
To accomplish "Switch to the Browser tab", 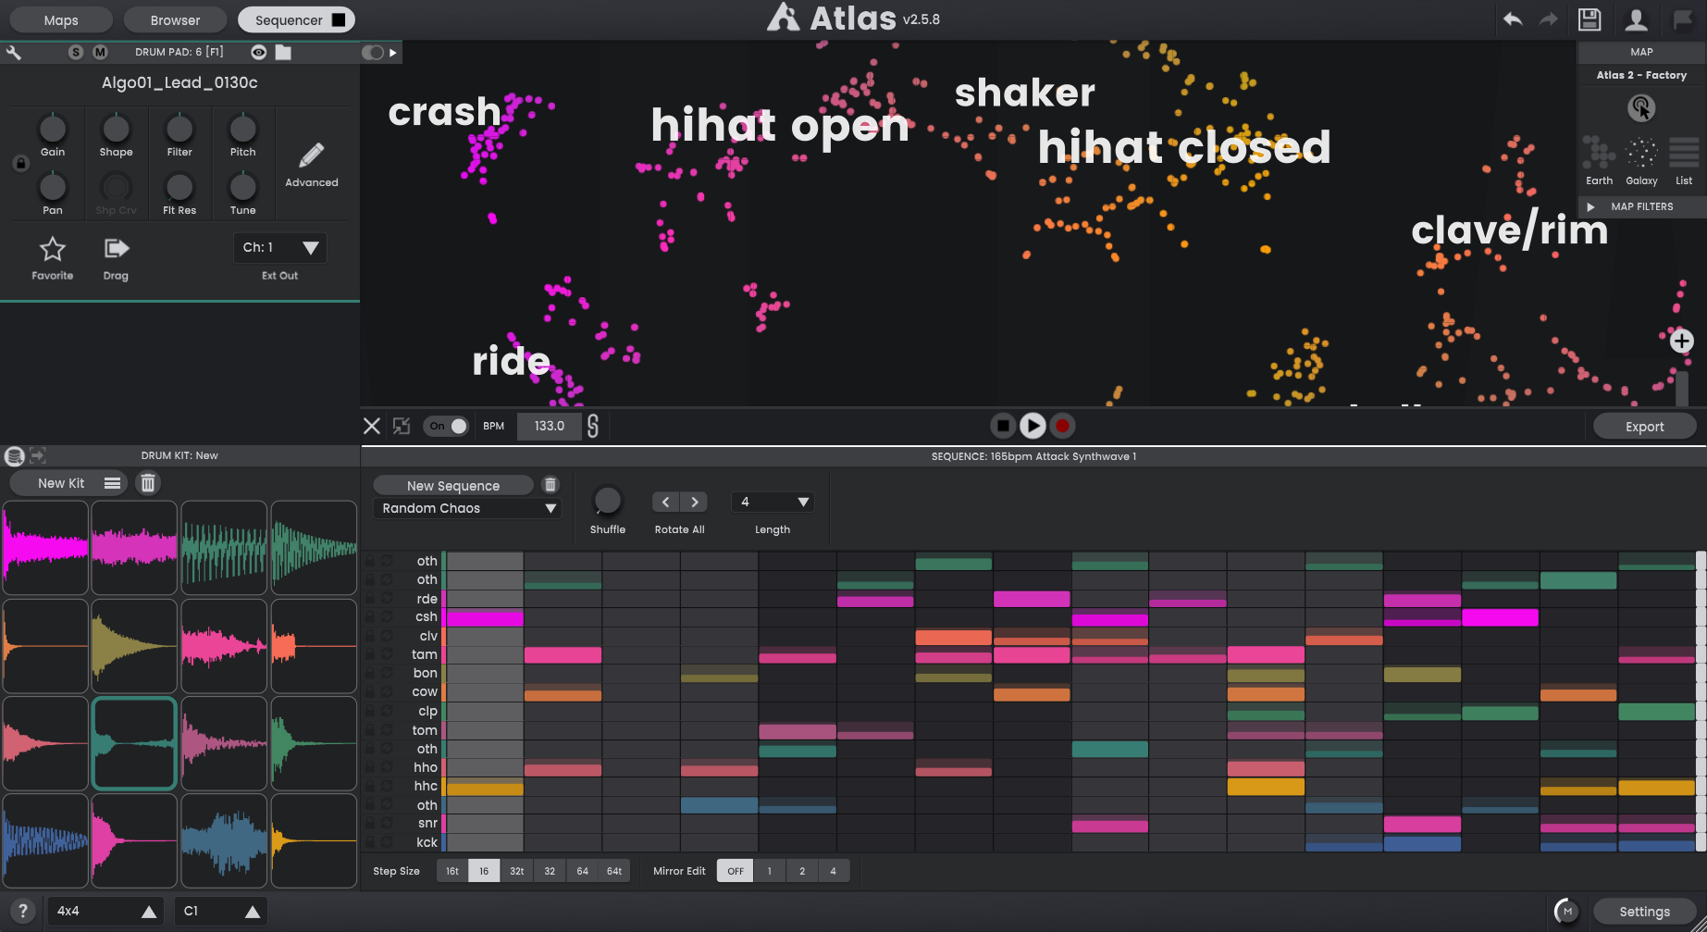I will click(175, 19).
